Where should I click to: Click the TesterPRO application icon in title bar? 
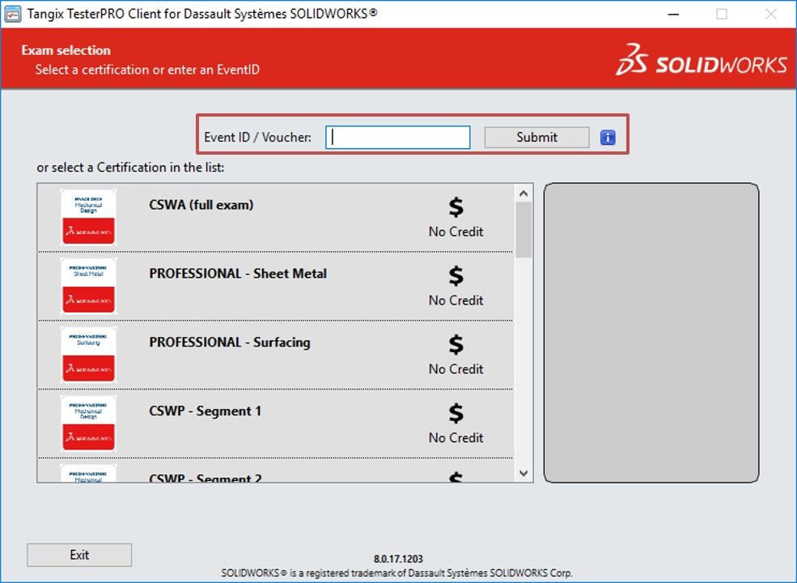pos(15,13)
